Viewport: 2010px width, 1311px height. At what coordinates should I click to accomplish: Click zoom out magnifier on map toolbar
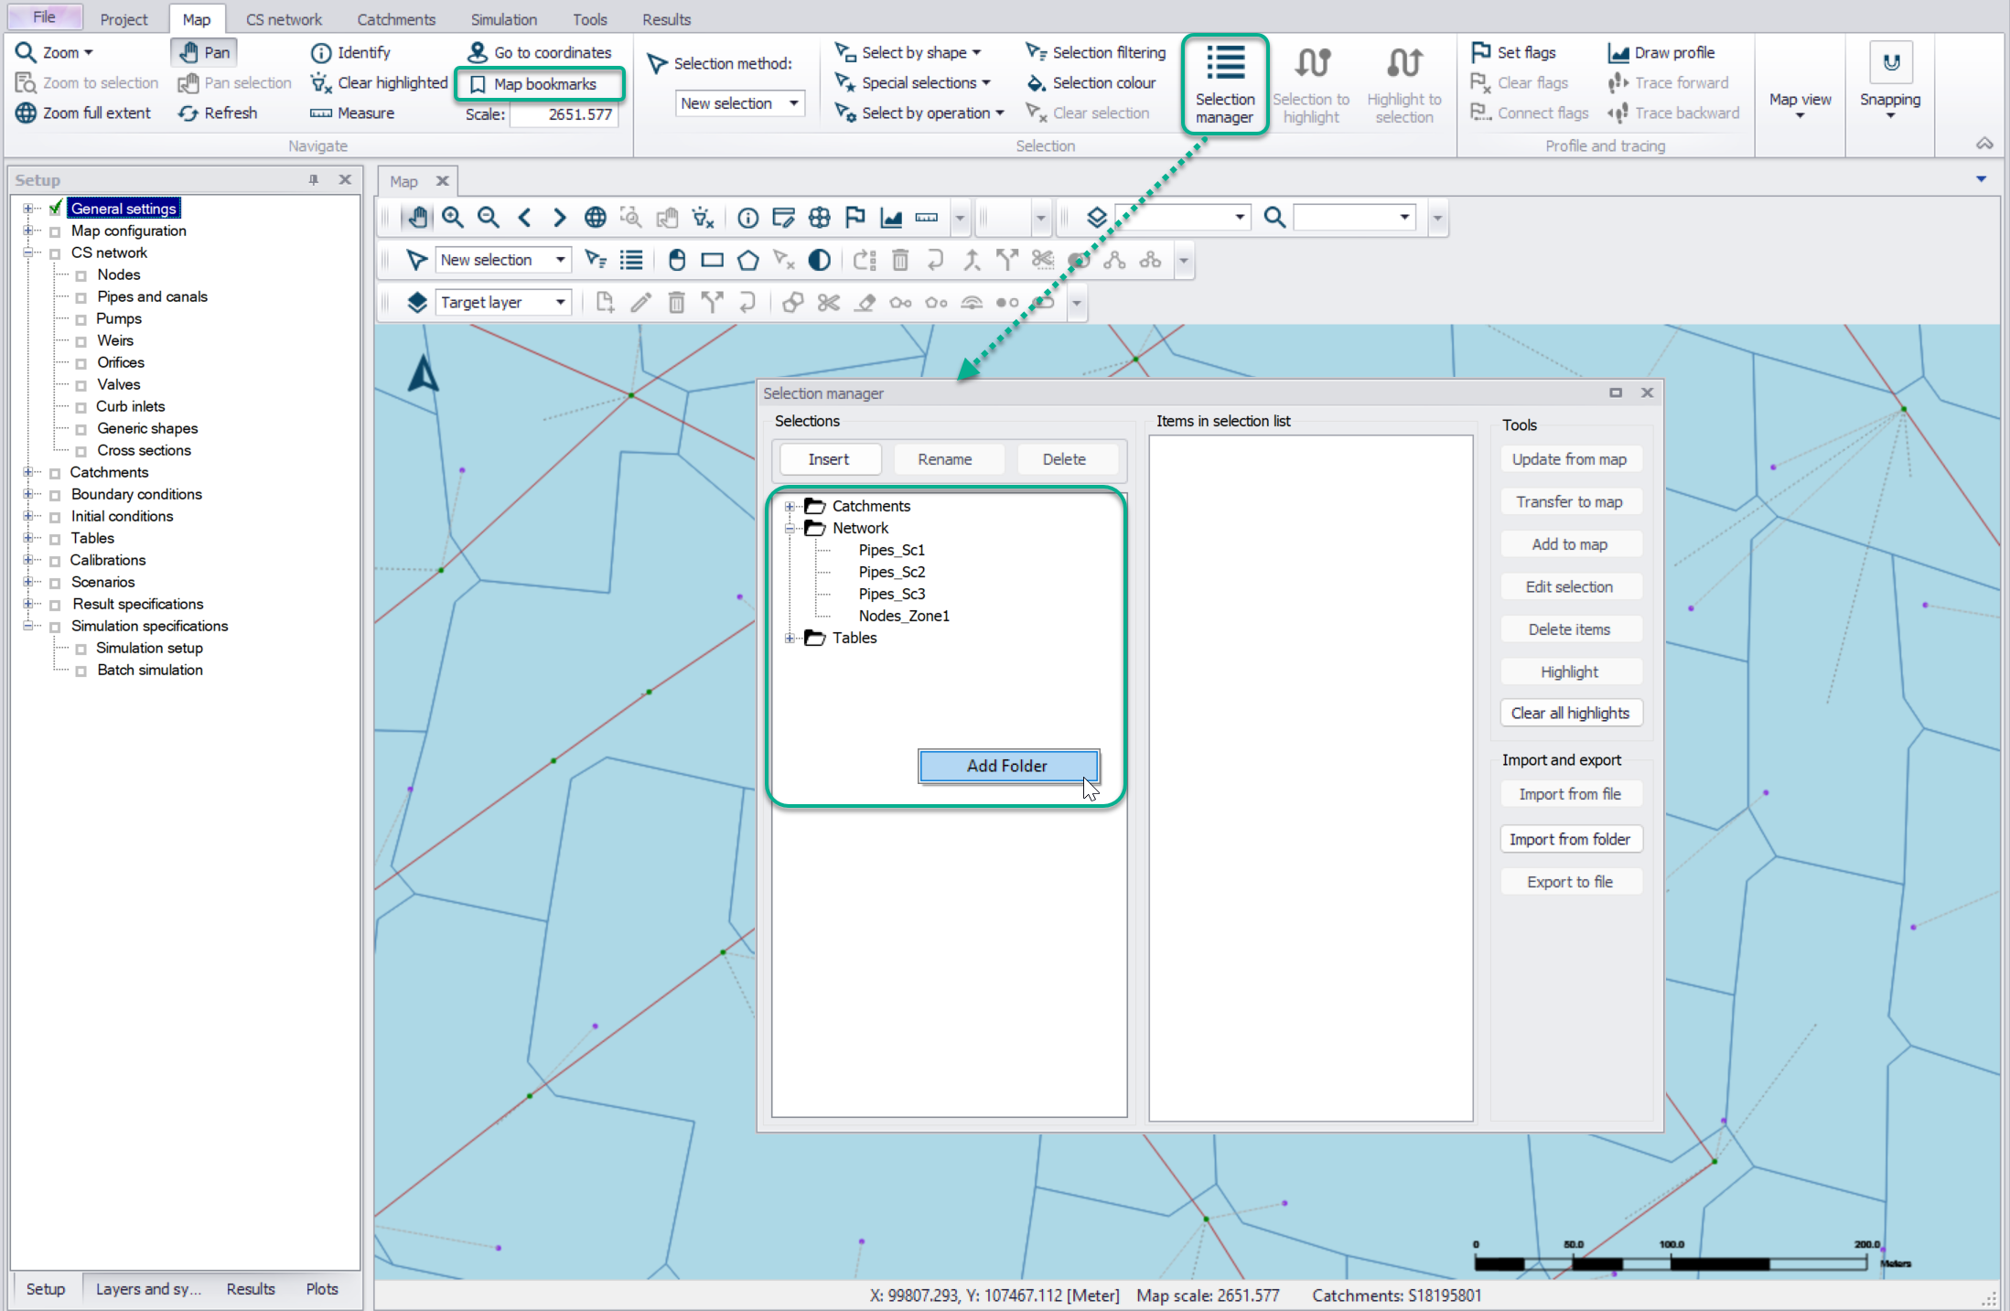(489, 218)
